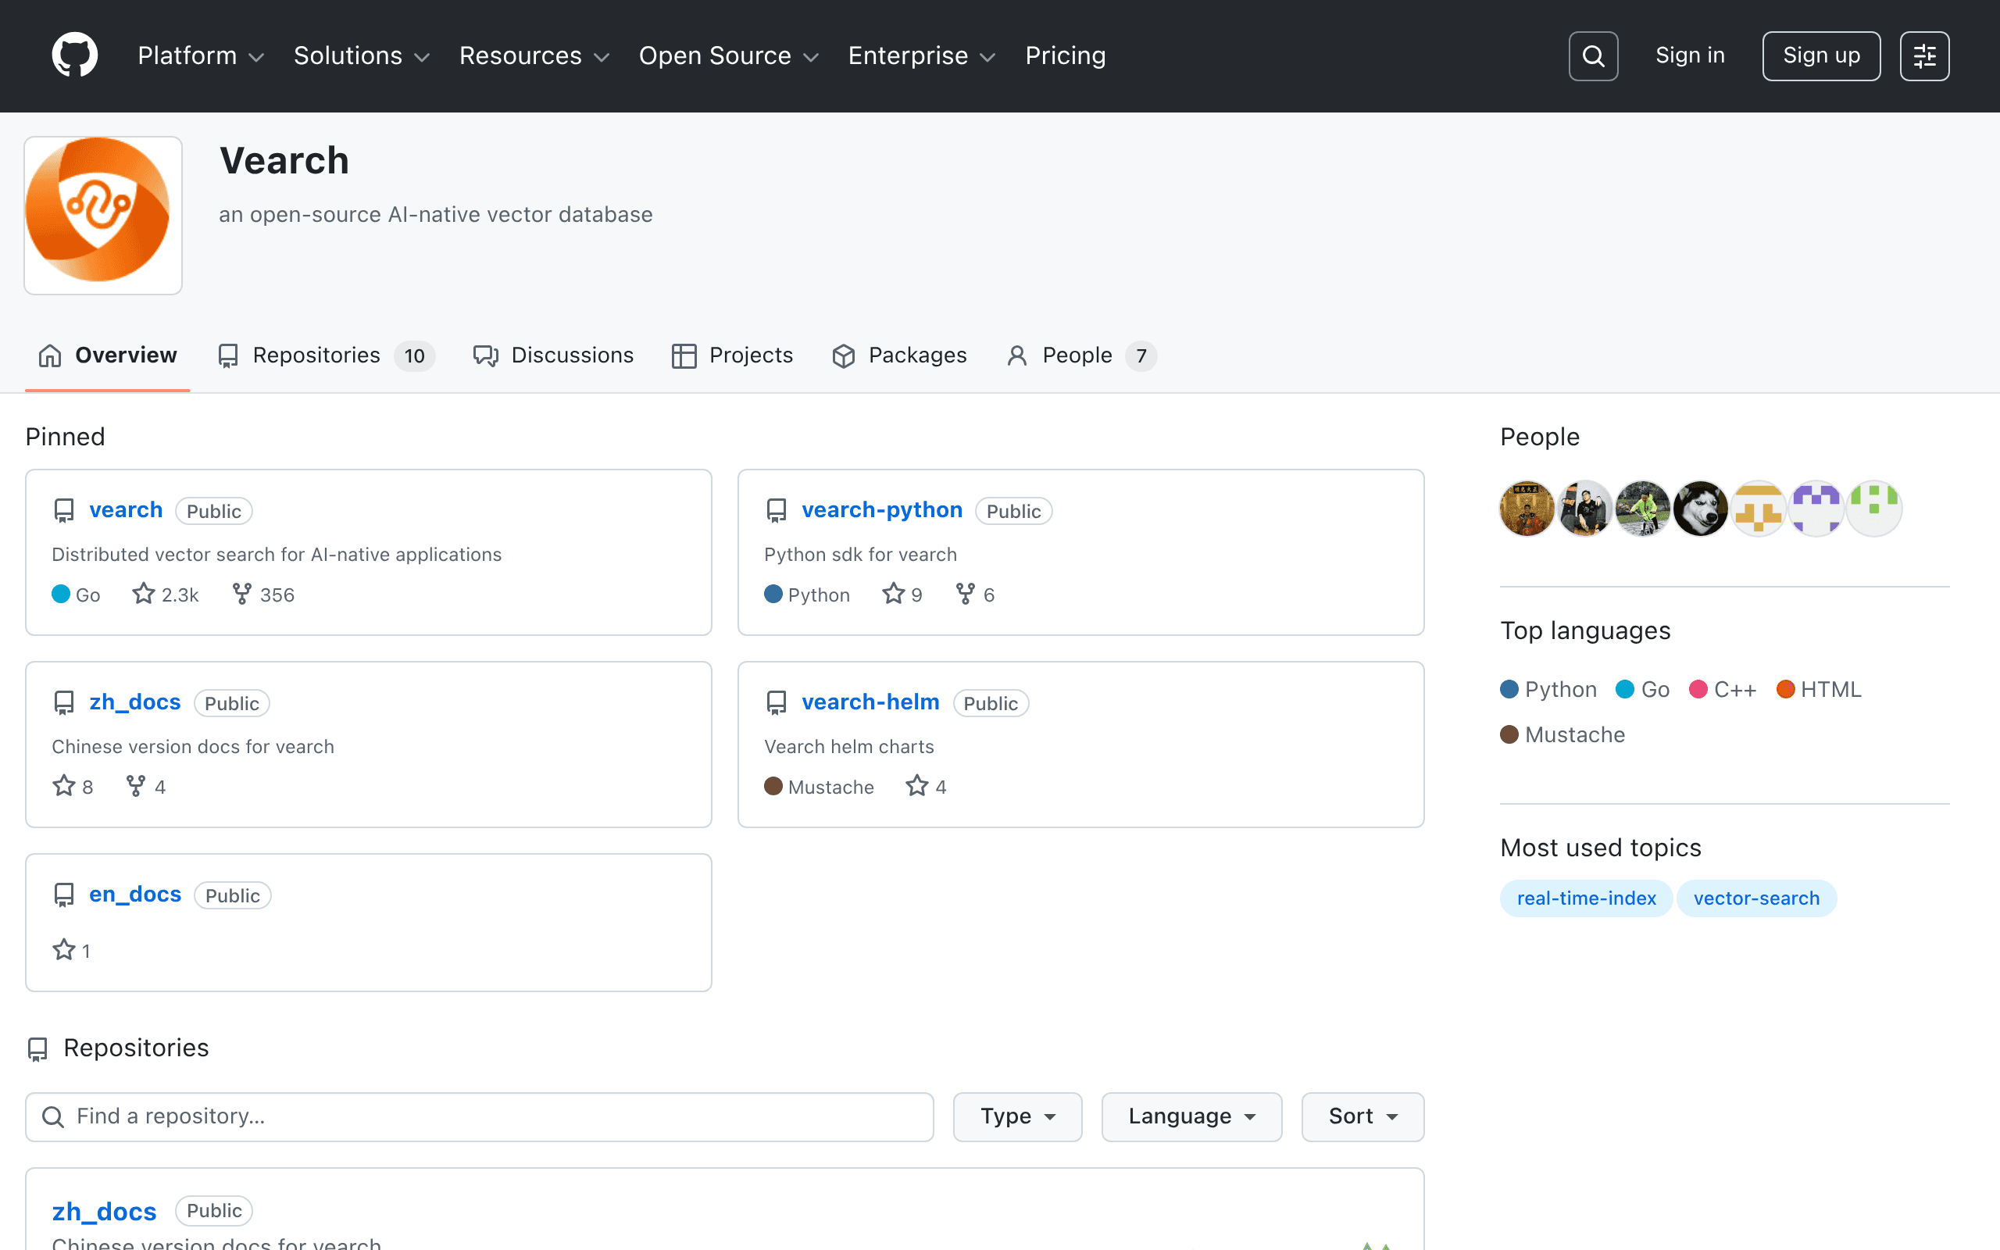Open the Language filter dropdown

pos(1191,1116)
